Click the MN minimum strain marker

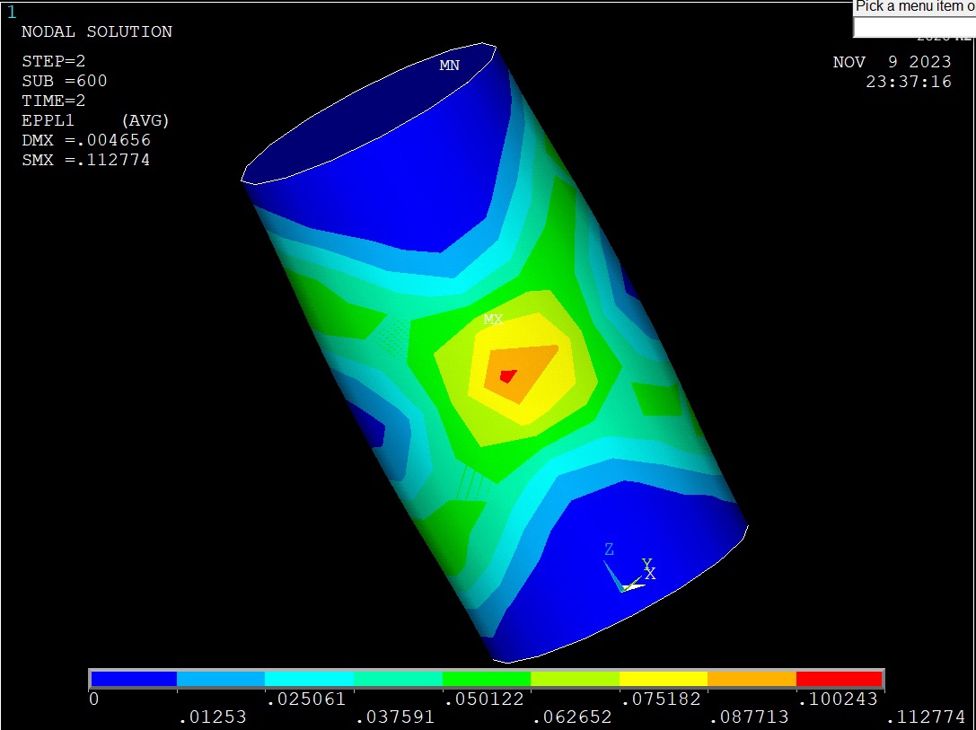point(450,66)
